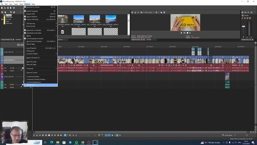The width and height of the screenshot is (257, 145).
Task: Select Normal edit tool in timeline toolbar
Action: (x=65, y=135)
